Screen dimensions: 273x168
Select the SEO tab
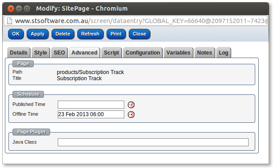point(59,52)
